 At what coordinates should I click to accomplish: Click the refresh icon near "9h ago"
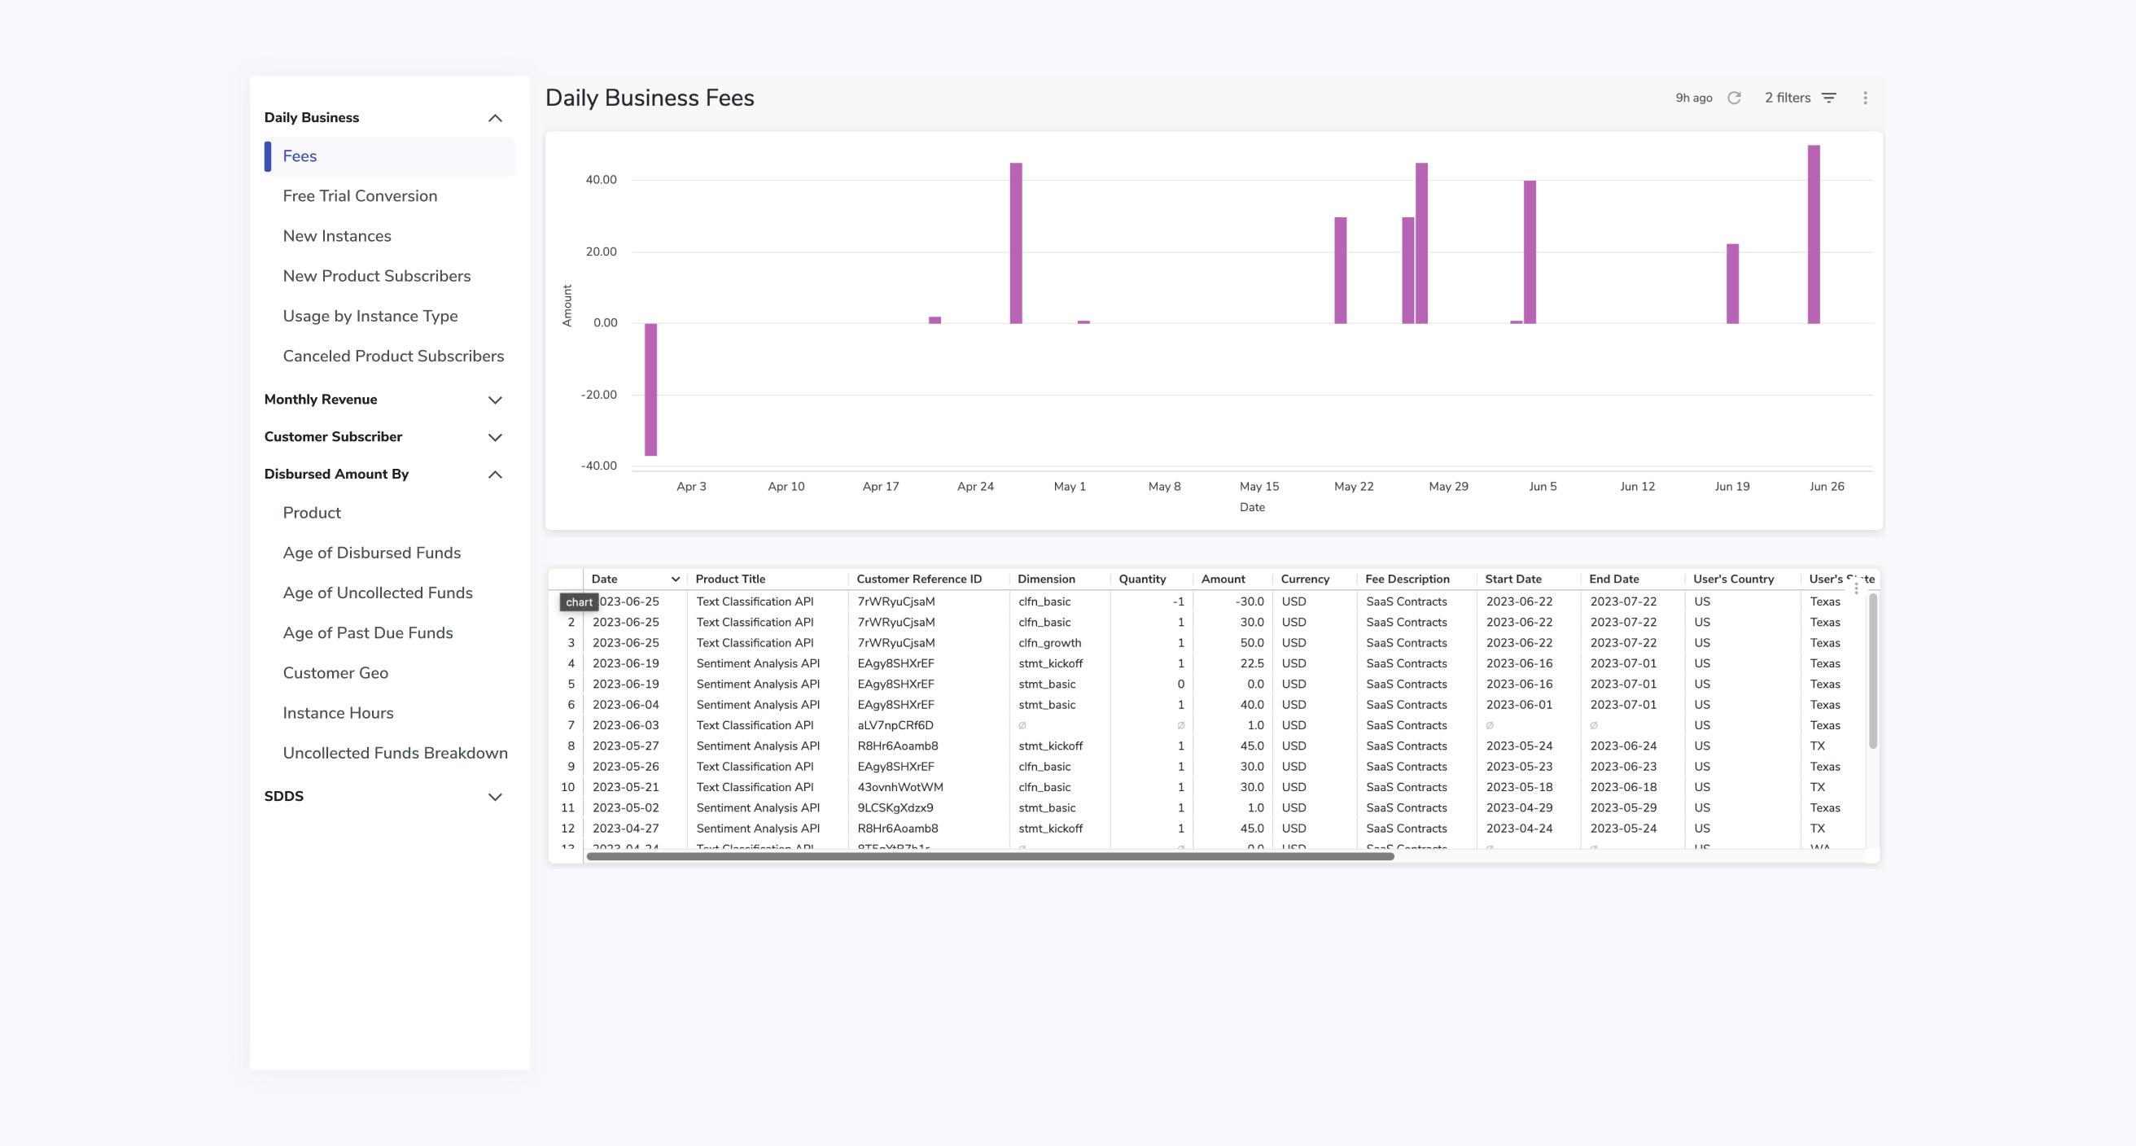point(1735,97)
